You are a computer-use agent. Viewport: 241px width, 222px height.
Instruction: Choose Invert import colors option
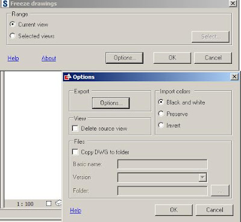coord(161,125)
